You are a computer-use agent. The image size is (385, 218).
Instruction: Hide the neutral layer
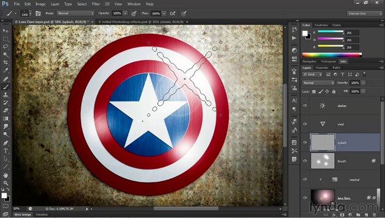click(305, 179)
